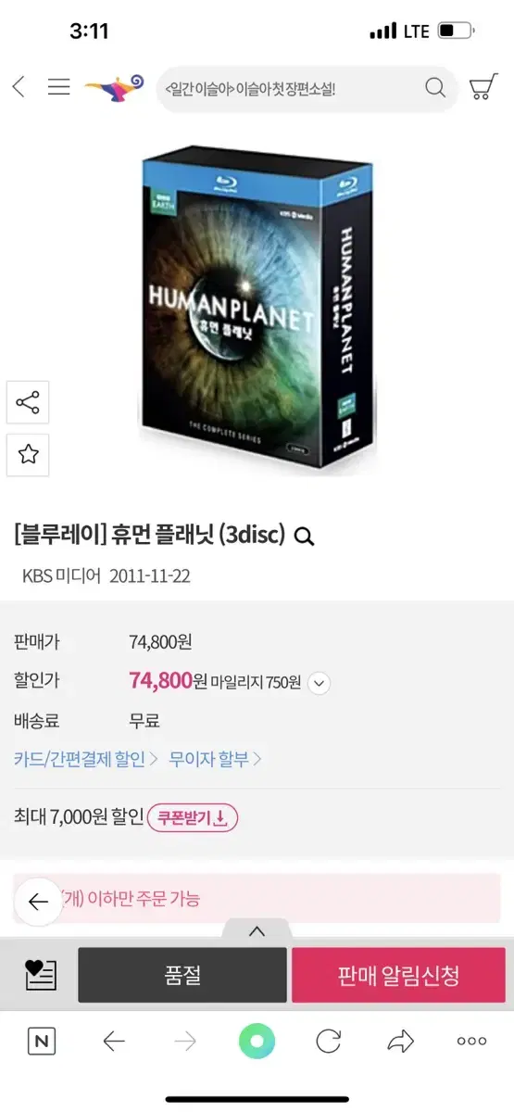Tap the back chevron in the header
The height and width of the screenshot is (1112, 514).
coord(19,87)
